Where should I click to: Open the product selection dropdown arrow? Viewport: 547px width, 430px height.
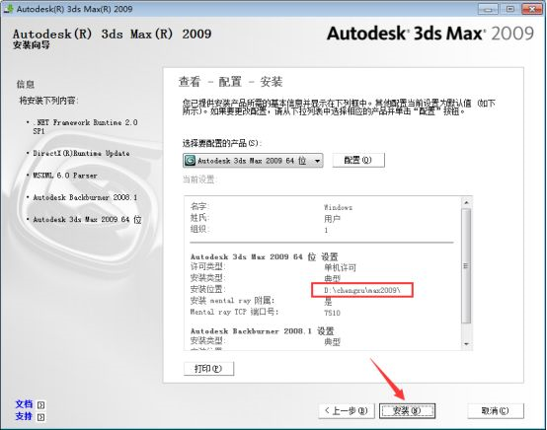coord(317,161)
